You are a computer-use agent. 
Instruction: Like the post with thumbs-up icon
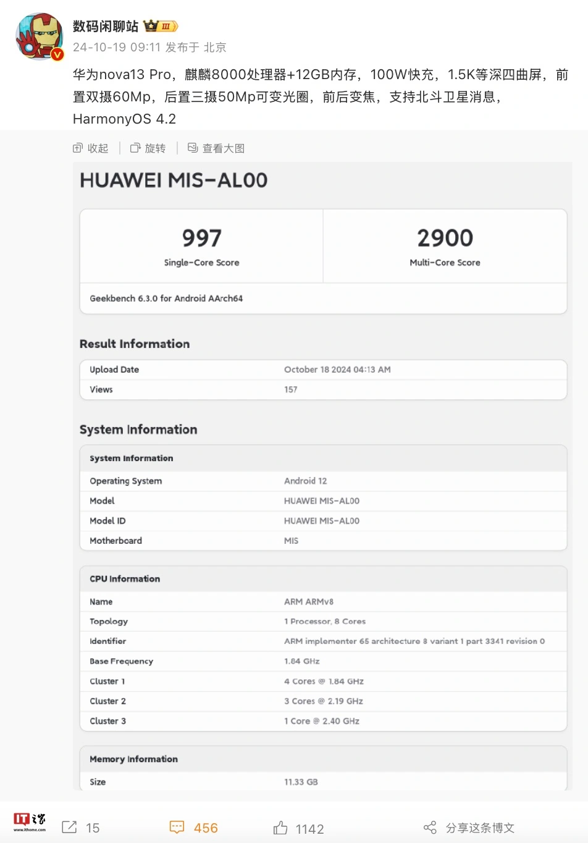pyautogui.click(x=280, y=828)
